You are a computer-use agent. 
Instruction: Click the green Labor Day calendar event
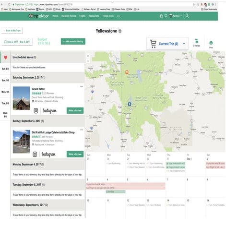coord(116,191)
